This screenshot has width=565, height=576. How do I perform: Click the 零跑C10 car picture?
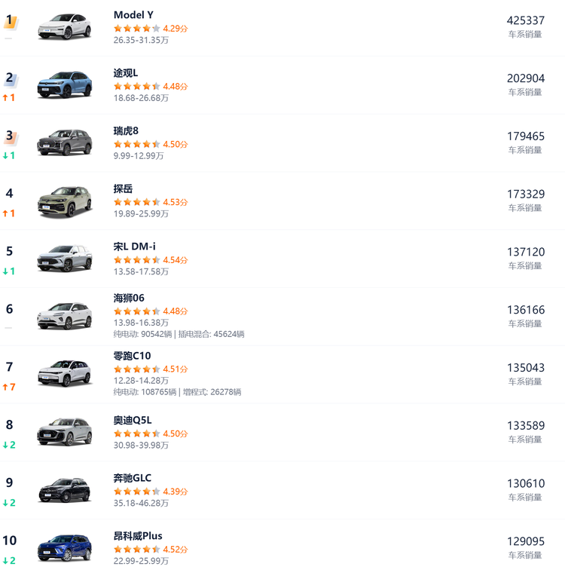[65, 374]
